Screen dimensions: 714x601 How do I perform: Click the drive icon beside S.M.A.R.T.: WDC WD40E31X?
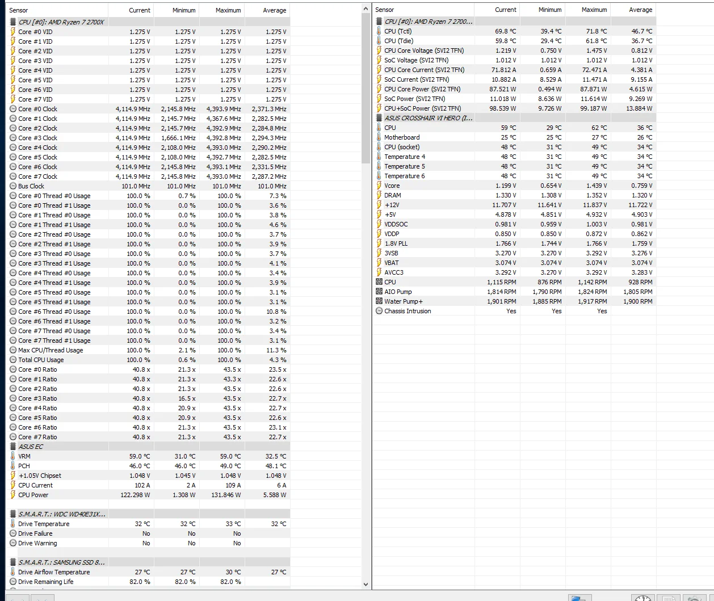coord(13,514)
